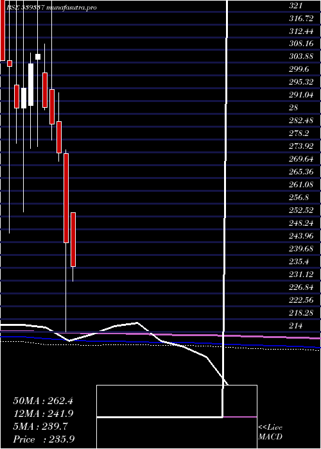Viewport: 321px width, 449px height.
Task: Click the 308.16 price axis label
Action: [301, 44]
